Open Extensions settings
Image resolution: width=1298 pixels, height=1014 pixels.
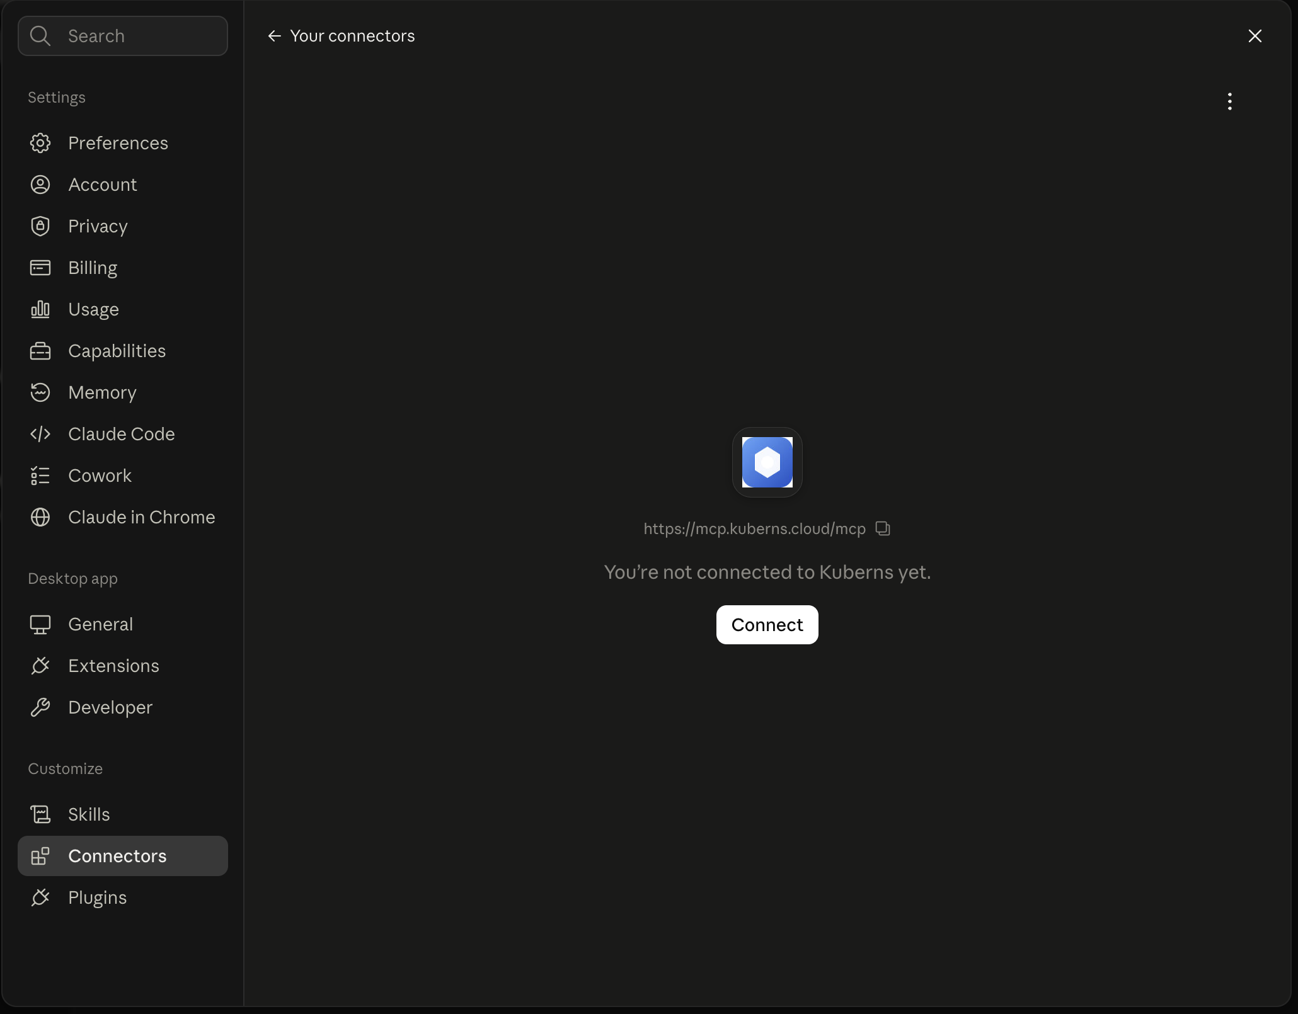[x=123, y=666]
